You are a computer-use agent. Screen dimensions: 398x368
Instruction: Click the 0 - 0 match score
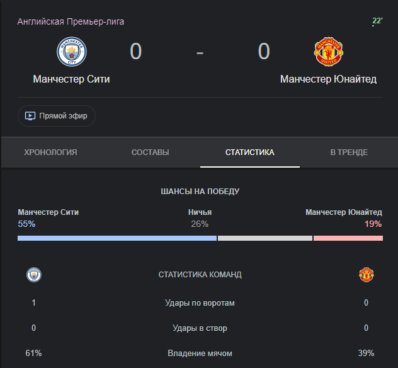click(x=200, y=52)
